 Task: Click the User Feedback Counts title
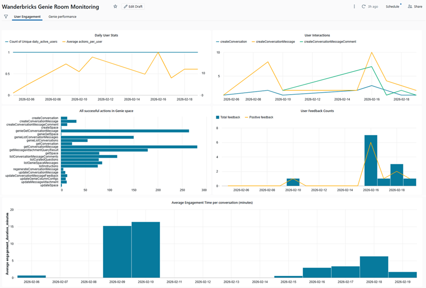[x=317, y=111]
